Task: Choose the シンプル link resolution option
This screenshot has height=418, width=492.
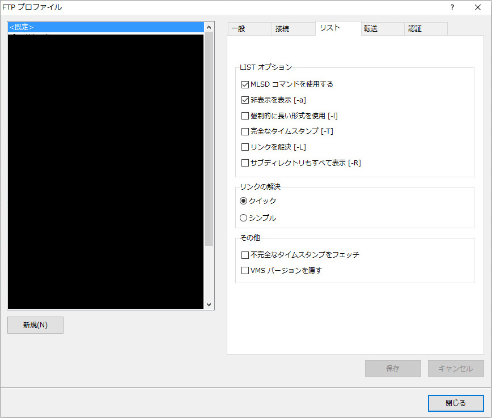Action: click(244, 217)
